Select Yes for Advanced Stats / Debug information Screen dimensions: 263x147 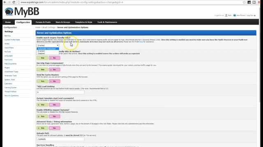42,128
